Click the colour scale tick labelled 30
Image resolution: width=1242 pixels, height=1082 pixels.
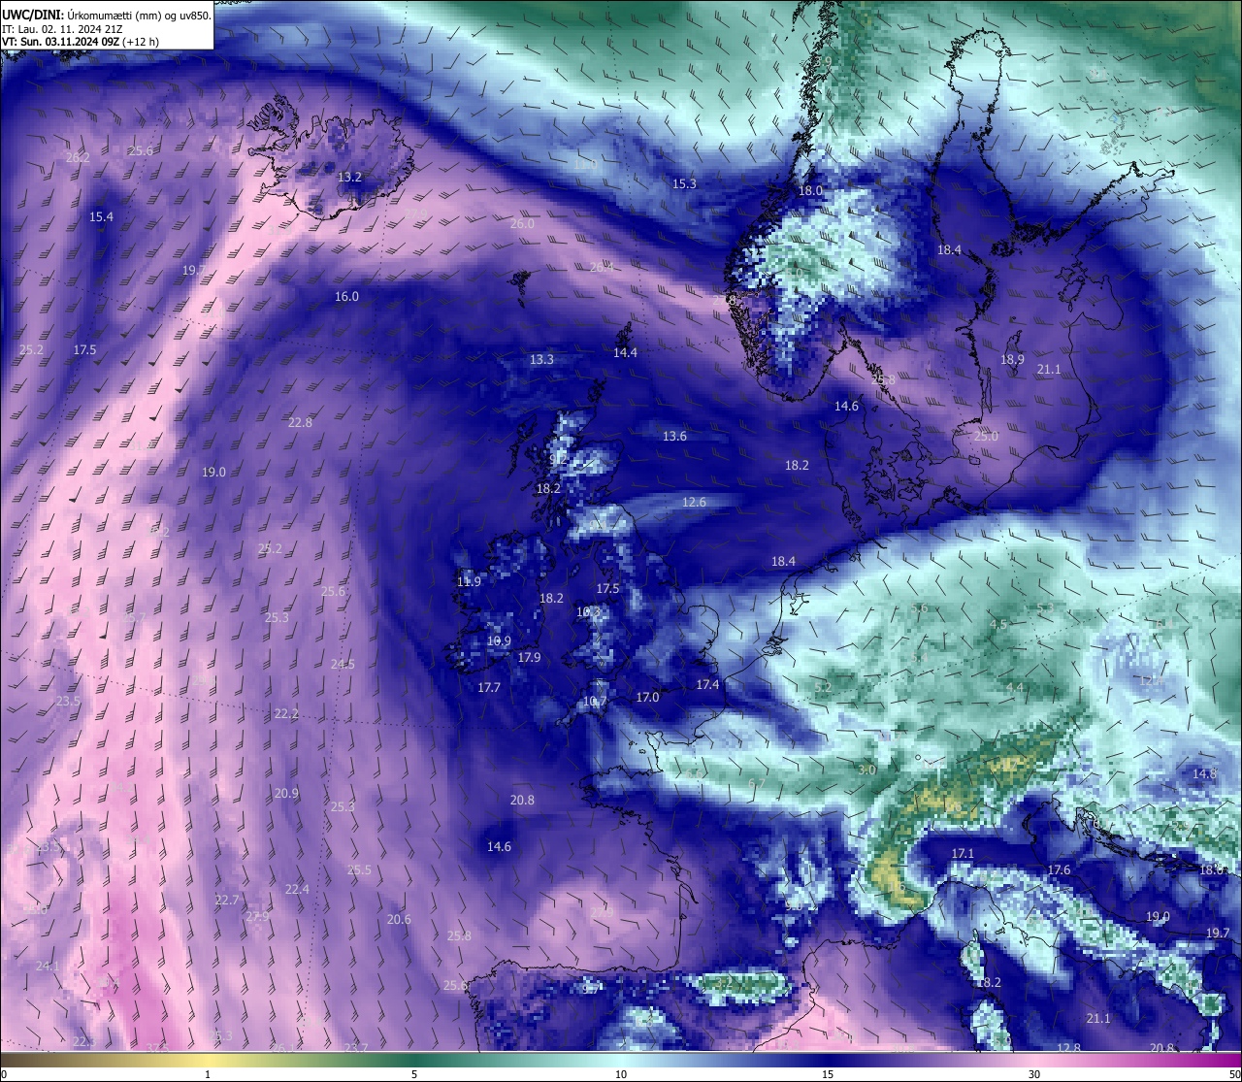pyautogui.click(x=1034, y=1074)
